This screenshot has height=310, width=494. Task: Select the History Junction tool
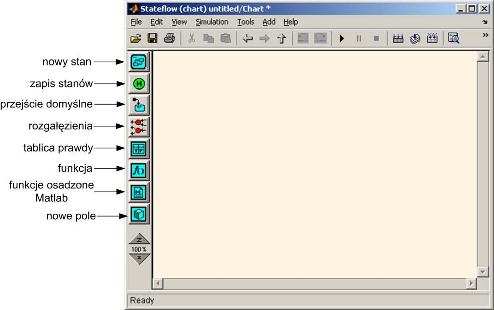[139, 84]
